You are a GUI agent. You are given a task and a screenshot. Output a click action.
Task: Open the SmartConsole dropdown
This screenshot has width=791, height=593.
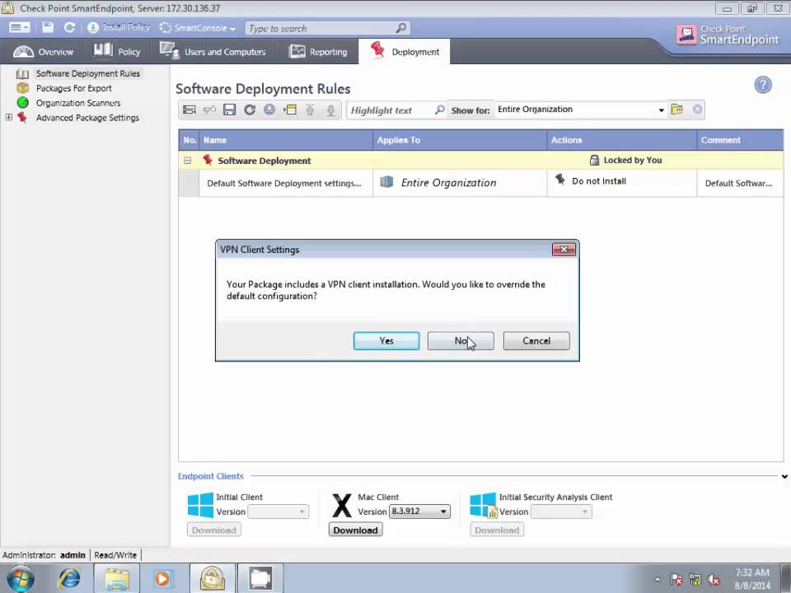[198, 28]
